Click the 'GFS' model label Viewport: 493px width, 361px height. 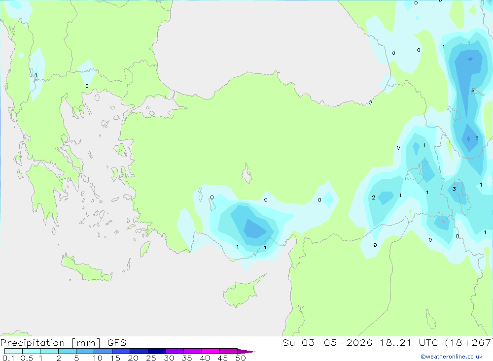pyautogui.click(x=117, y=343)
